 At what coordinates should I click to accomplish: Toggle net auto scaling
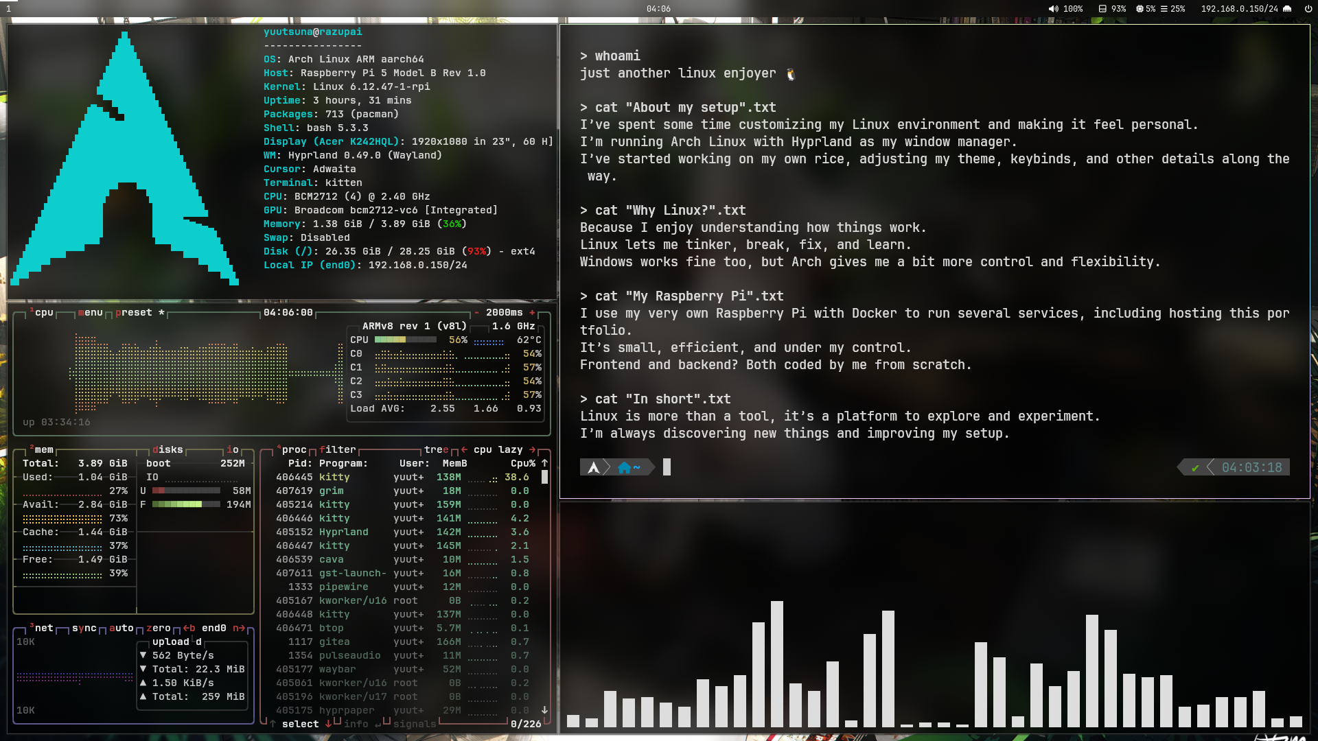tap(121, 628)
